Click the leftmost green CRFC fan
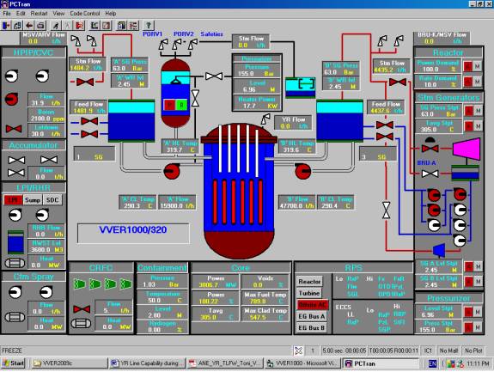 coord(79,284)
